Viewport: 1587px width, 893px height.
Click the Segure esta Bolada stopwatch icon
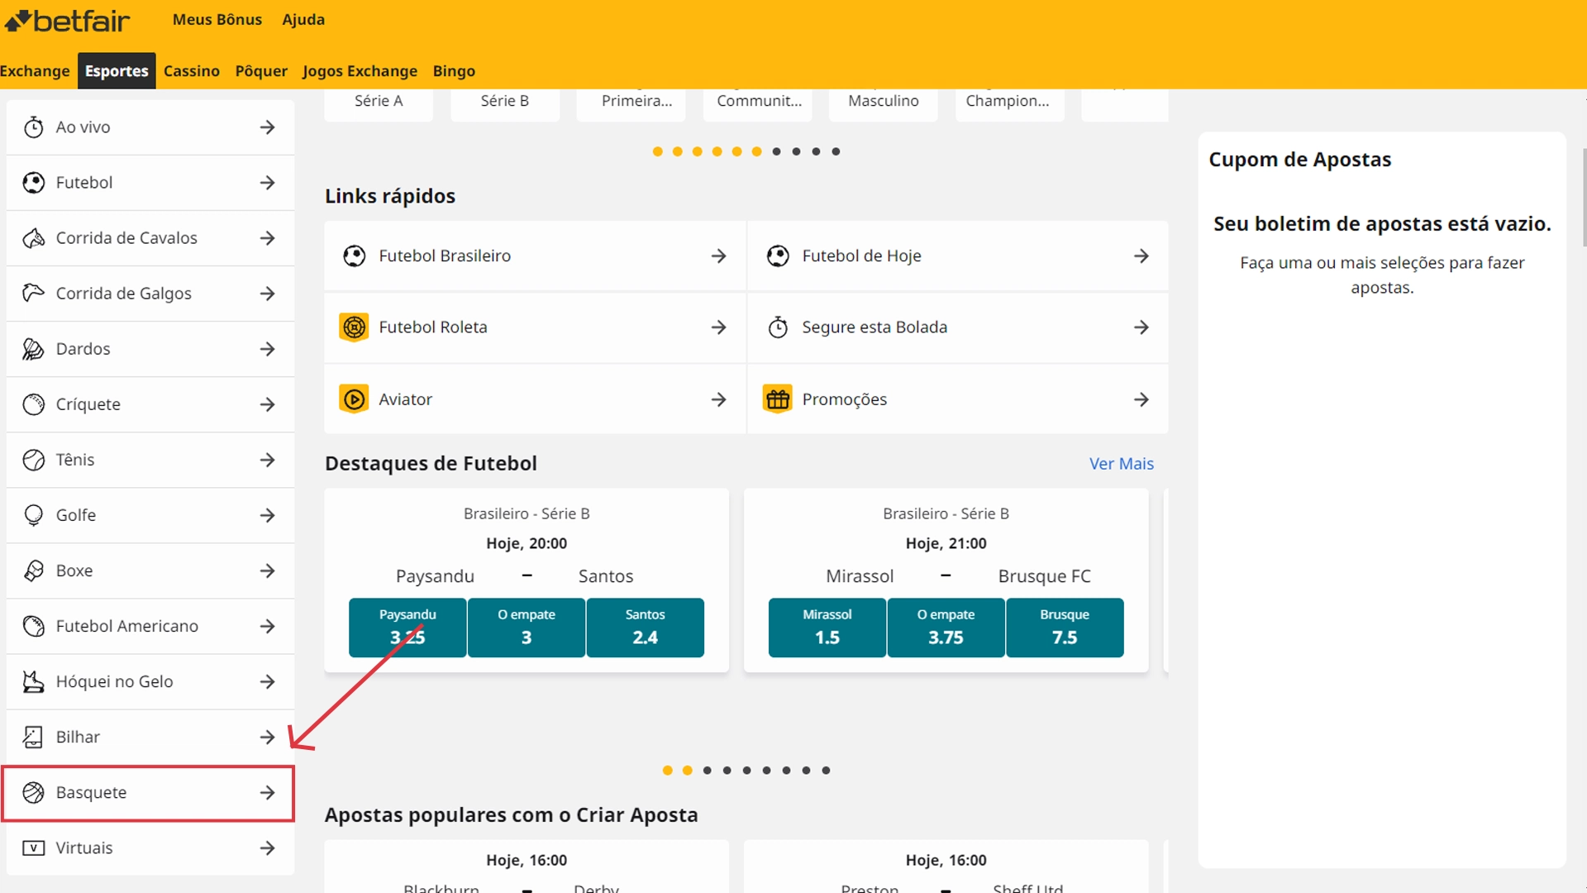click(778, 327)
